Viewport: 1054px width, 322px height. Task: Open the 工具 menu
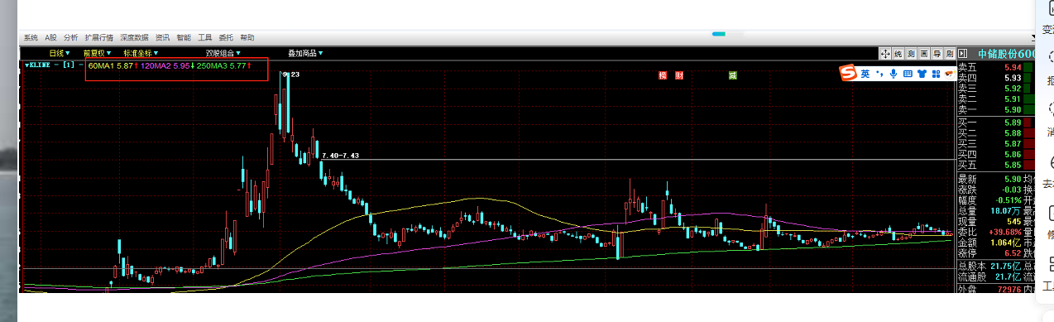(205, 37)
